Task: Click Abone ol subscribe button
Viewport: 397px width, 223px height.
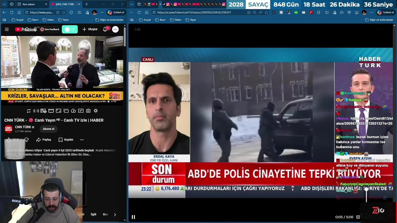Action: pos(48,129)
